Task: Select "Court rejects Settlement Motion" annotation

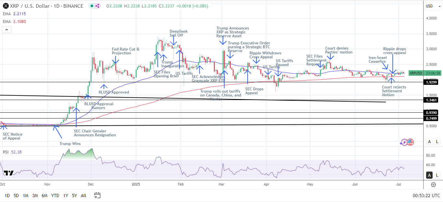Action: click(x=394, y=91)
